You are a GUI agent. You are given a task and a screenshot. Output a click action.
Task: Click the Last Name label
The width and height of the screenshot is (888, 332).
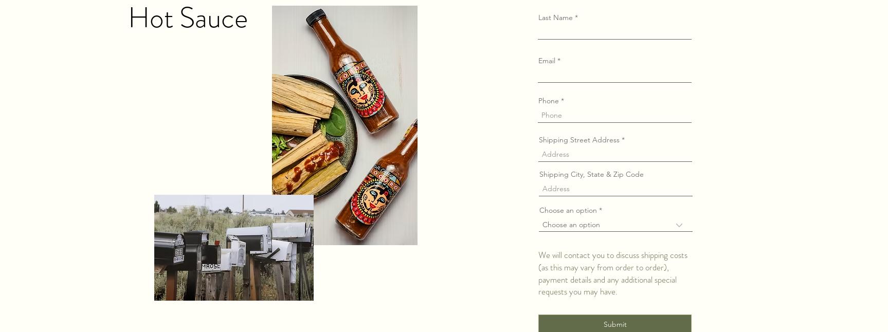pos(558,17)
